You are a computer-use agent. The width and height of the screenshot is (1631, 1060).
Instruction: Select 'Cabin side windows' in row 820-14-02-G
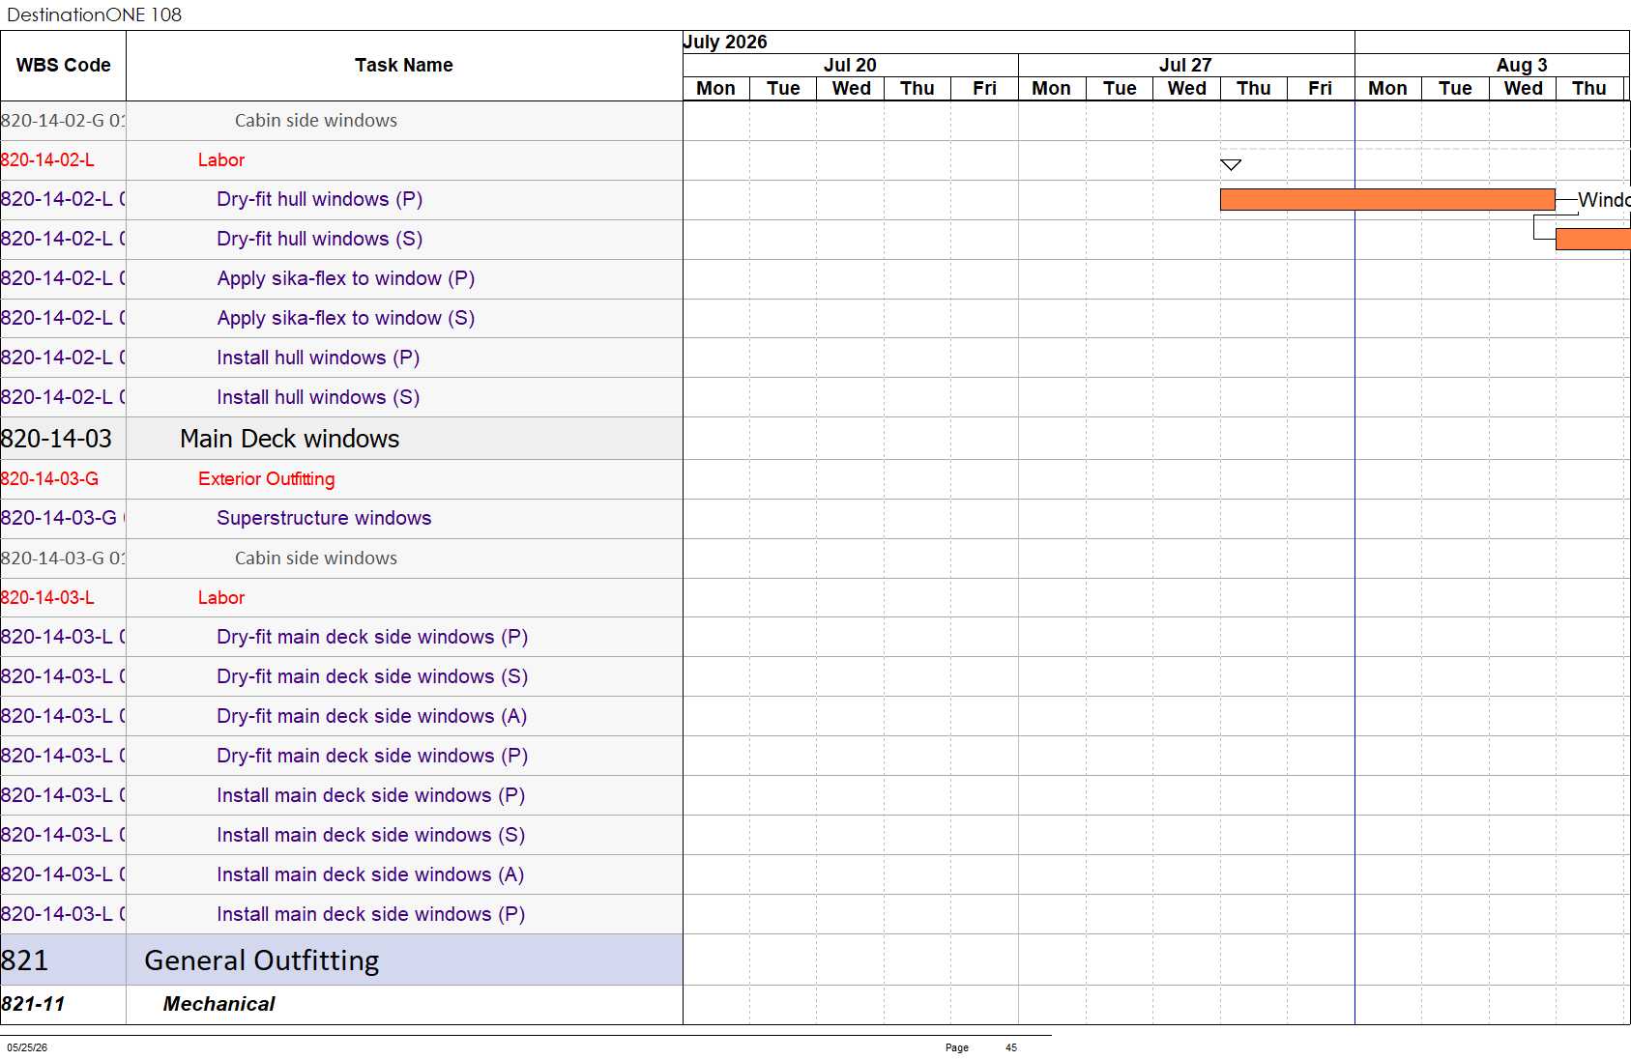tap(316, 121)
